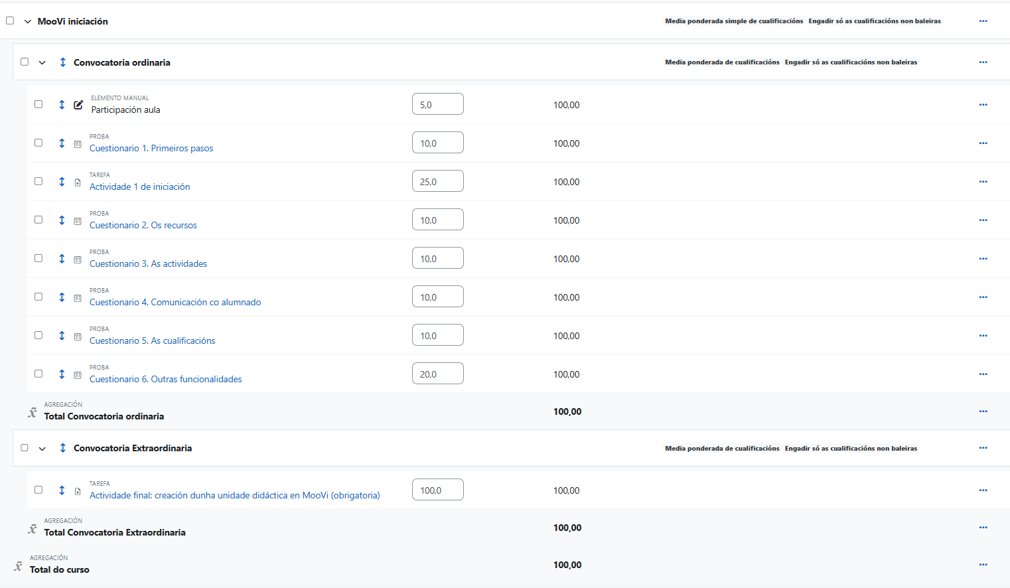The image size is (1010, 588).
Task: Open three-dot menu for Total Convocatoria ordinaria
Action: (983, 411)
